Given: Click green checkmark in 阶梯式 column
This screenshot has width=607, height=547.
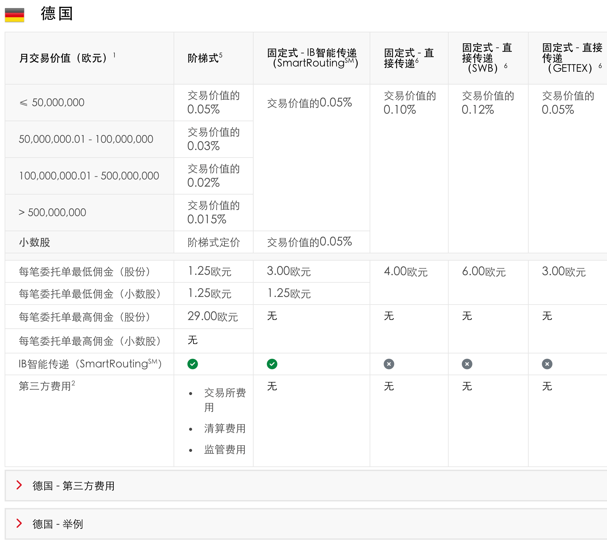Looking at the screenshot, I should (x=192, y=364).
